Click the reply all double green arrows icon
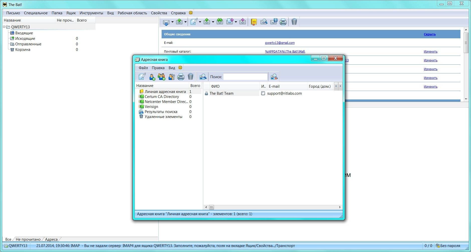The image size is (471, 252). point(220,22)
